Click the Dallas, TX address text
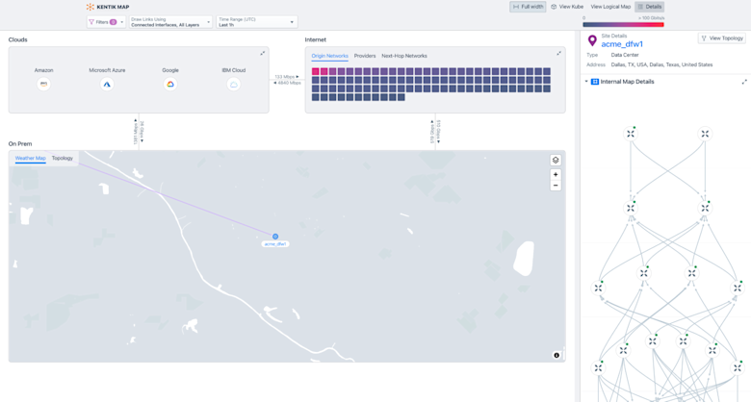The height and width of the screenshot is (402, 751). [661, 64]
